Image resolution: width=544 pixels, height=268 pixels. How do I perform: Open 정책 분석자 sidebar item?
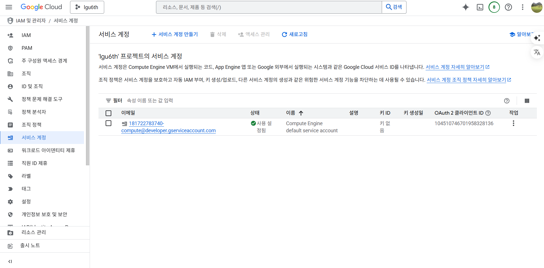pos(42,112)
